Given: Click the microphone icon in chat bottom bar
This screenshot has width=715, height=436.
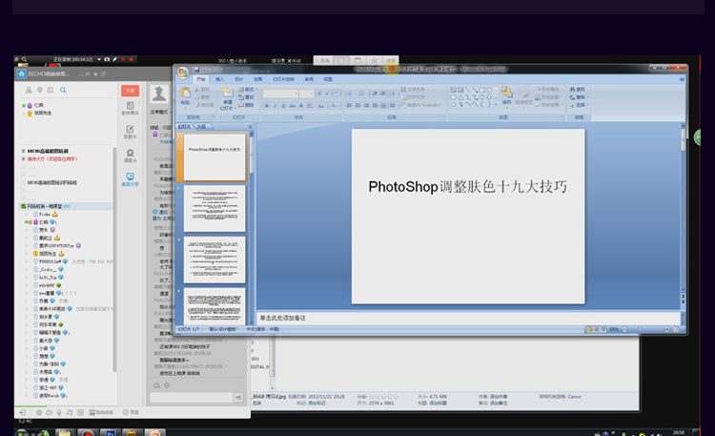Looking at the screenshot, I should pyautogui.click(x=59, y=412).
